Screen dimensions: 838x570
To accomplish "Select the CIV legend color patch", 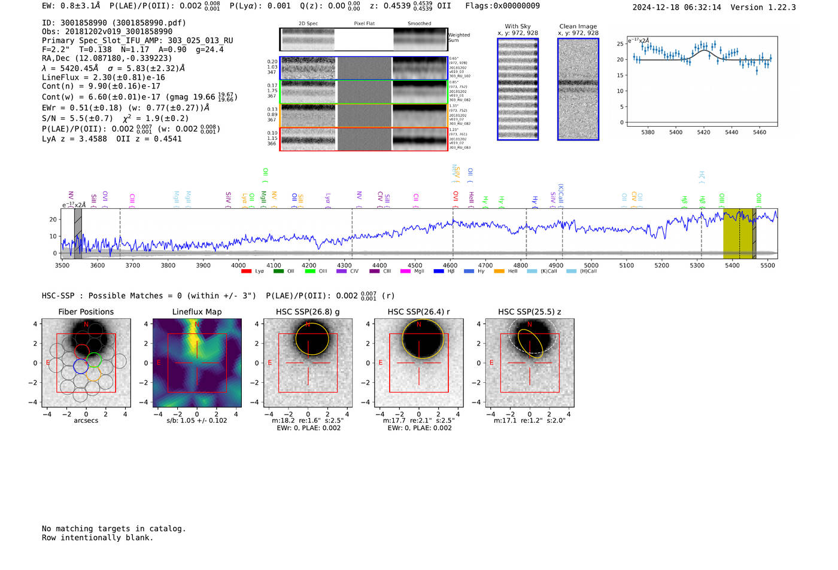I will coord(341,272).
